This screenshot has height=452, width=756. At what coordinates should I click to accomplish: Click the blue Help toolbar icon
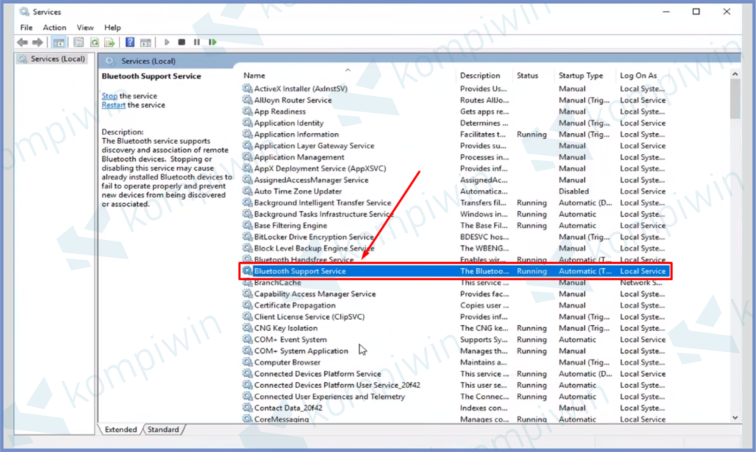pyautogui.click(x=130, y=43)
